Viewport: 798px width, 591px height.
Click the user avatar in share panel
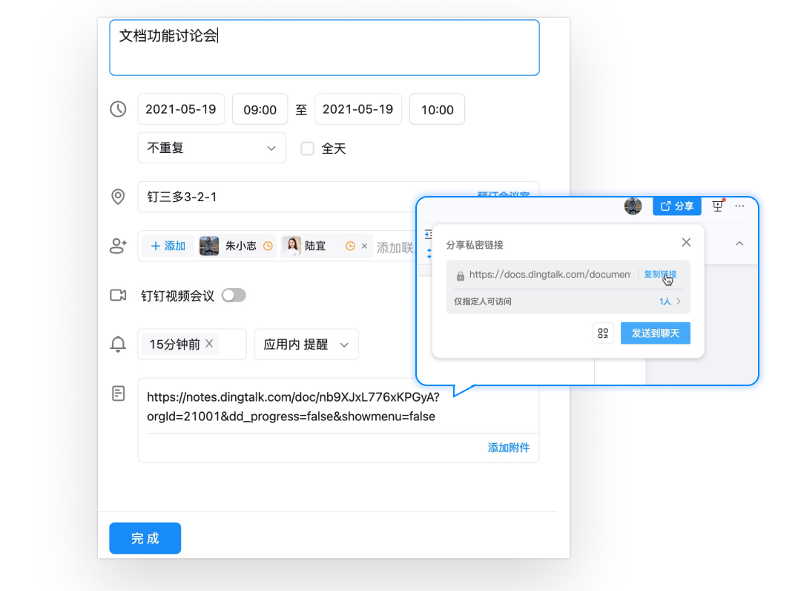coord(633,206)
